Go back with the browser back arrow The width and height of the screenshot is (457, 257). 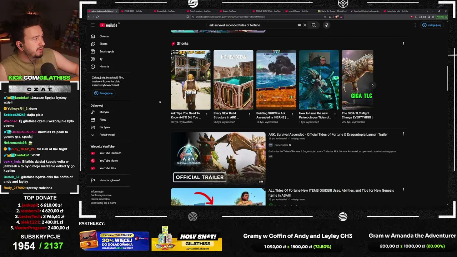[89, 17]
